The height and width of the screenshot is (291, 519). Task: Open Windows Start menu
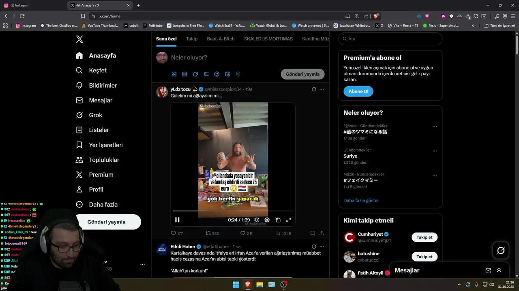[236, 285]
